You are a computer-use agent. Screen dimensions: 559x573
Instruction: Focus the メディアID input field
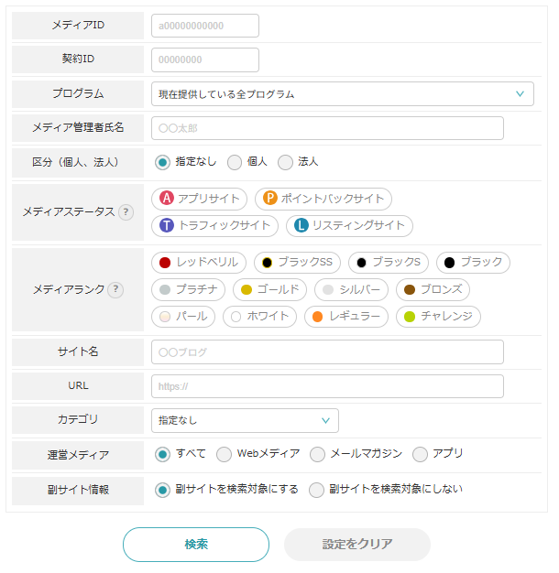point(205,26)
